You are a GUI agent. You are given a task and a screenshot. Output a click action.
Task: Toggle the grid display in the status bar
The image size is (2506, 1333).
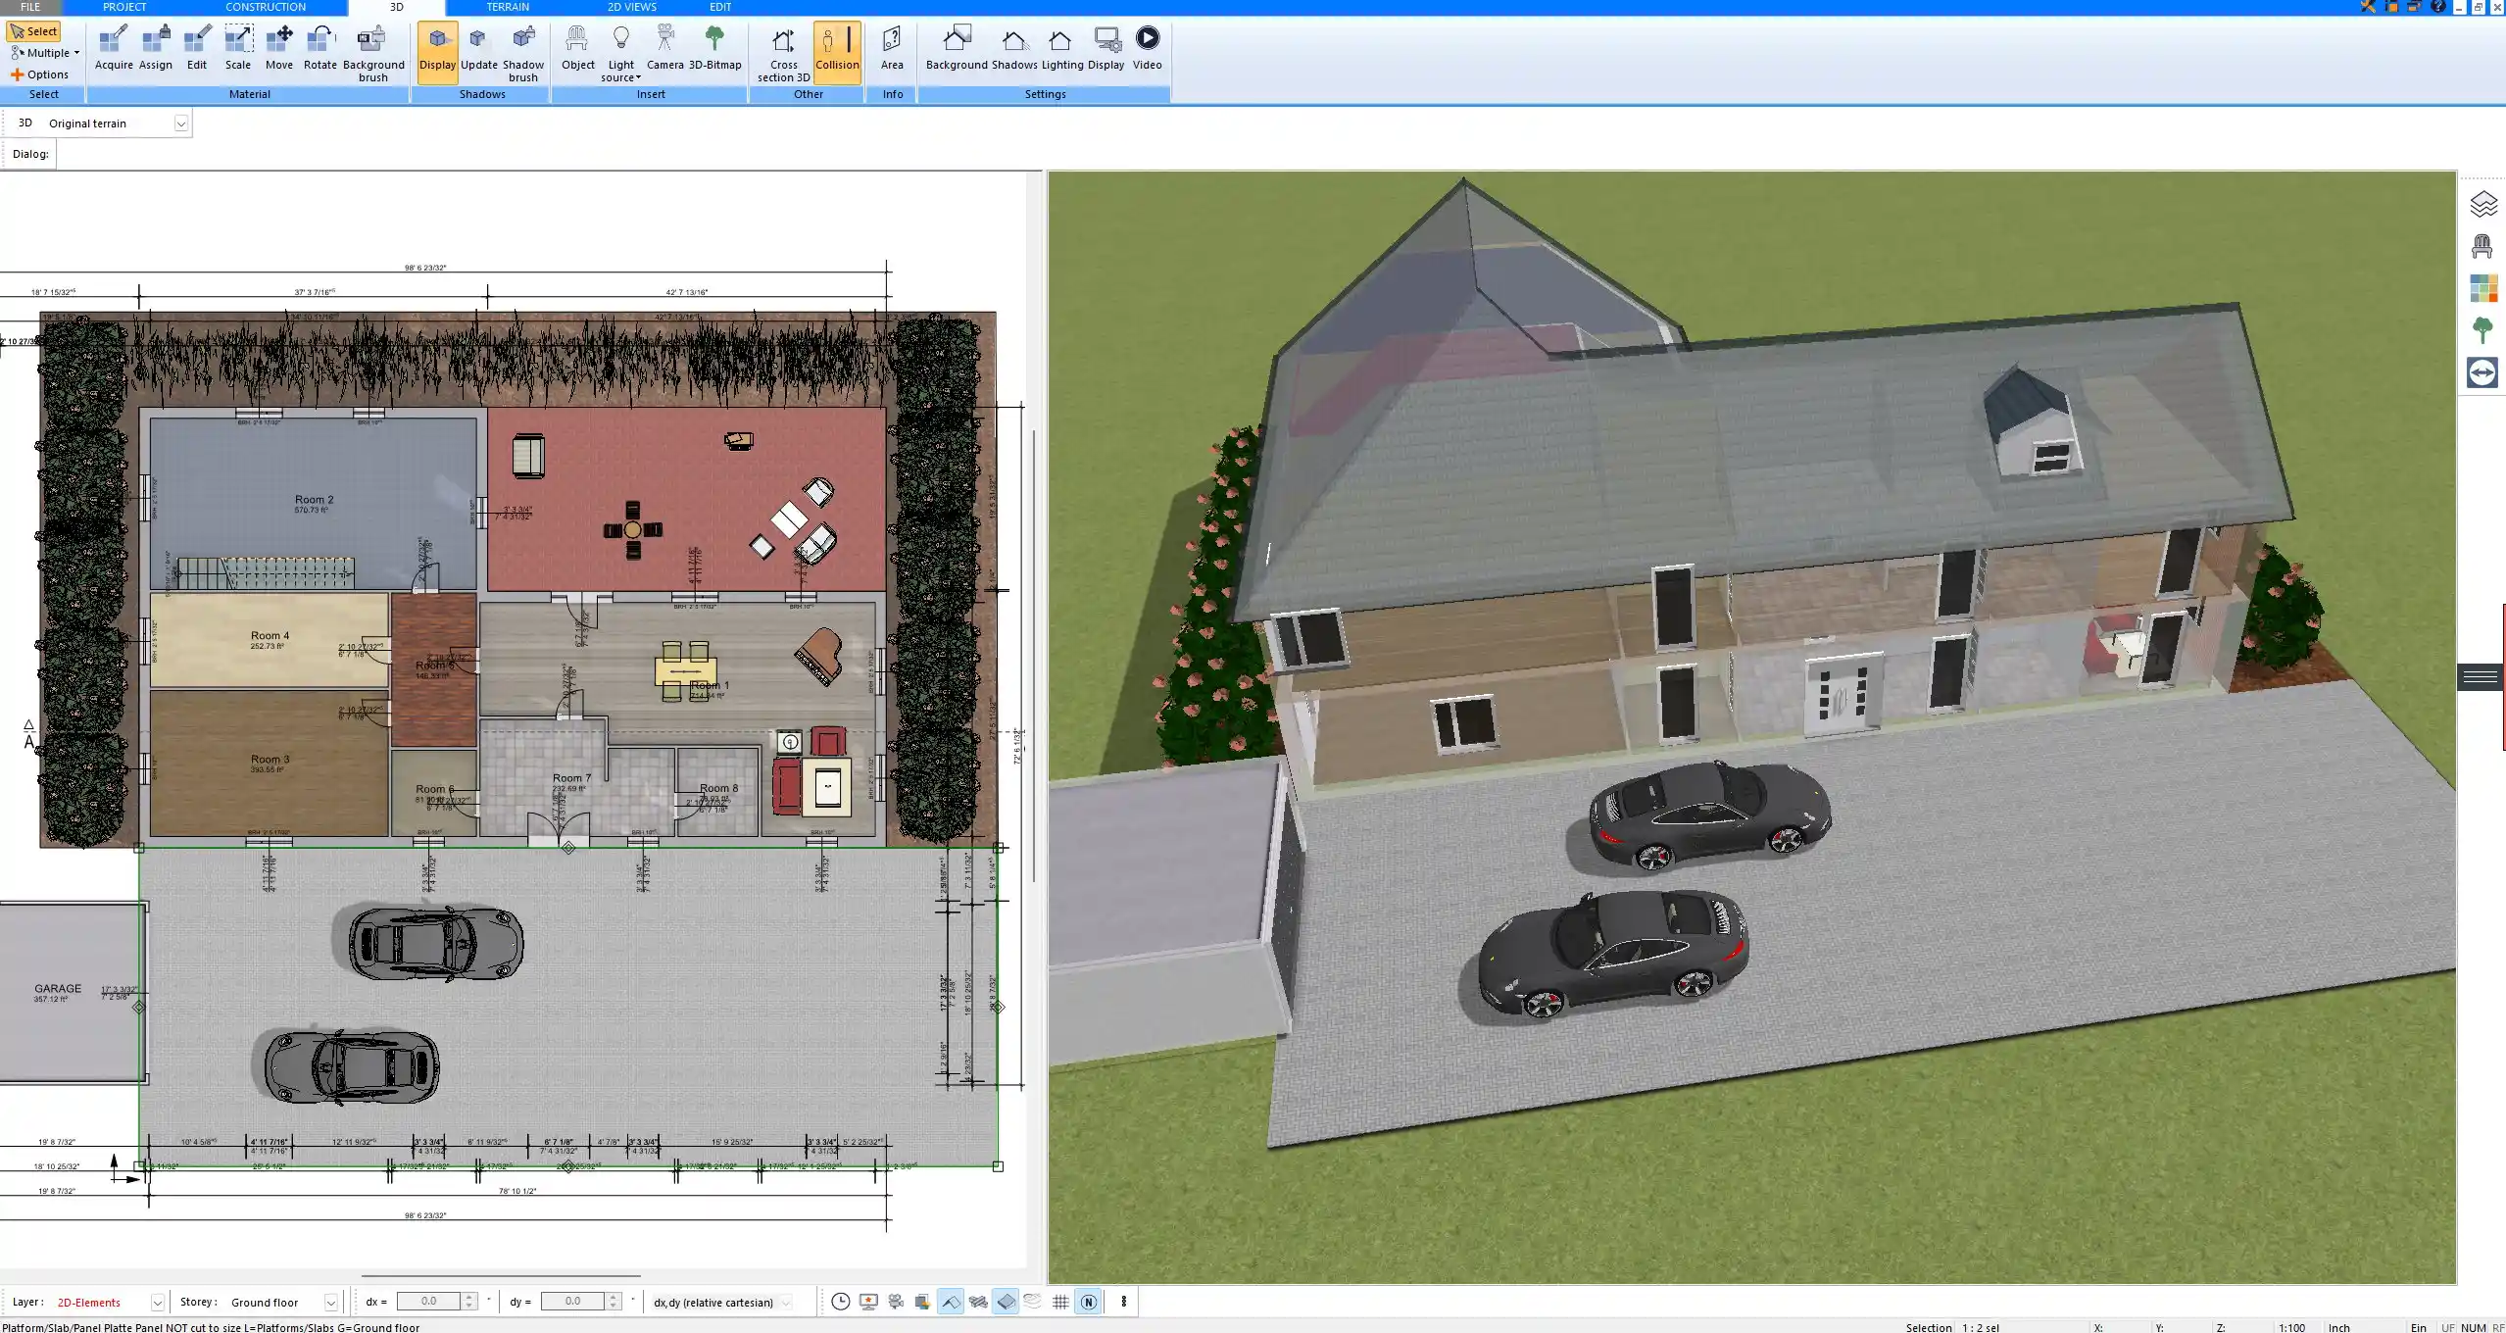1061,1302
